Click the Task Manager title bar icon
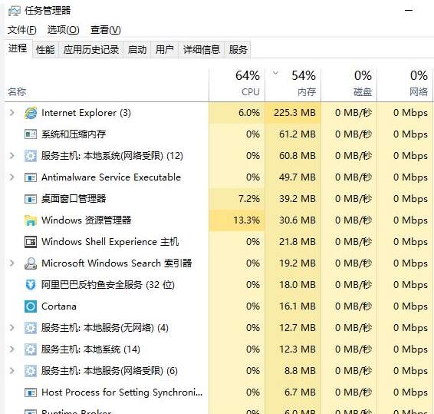Image resolution: width=434 pixels, height=414 pixels. 15,11
